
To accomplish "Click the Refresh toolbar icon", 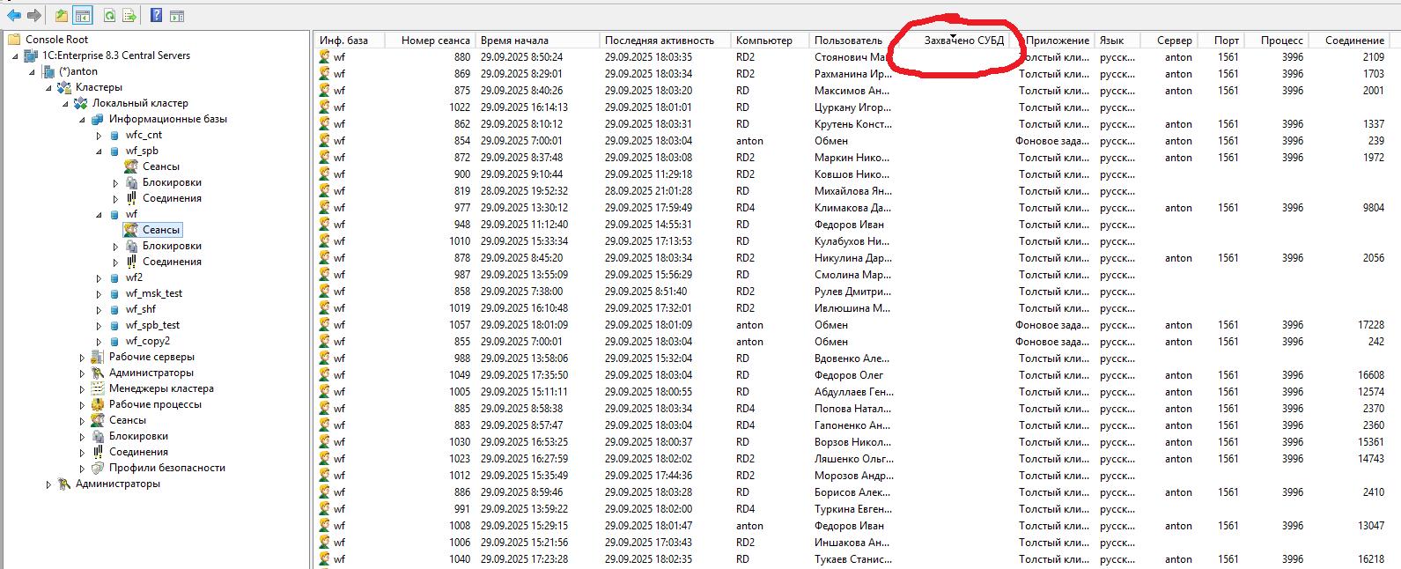I will (x=109, y=15).
